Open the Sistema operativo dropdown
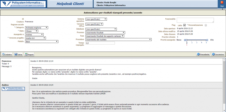The width and height of the screenshot is (226, 112). tap(96, 19)
